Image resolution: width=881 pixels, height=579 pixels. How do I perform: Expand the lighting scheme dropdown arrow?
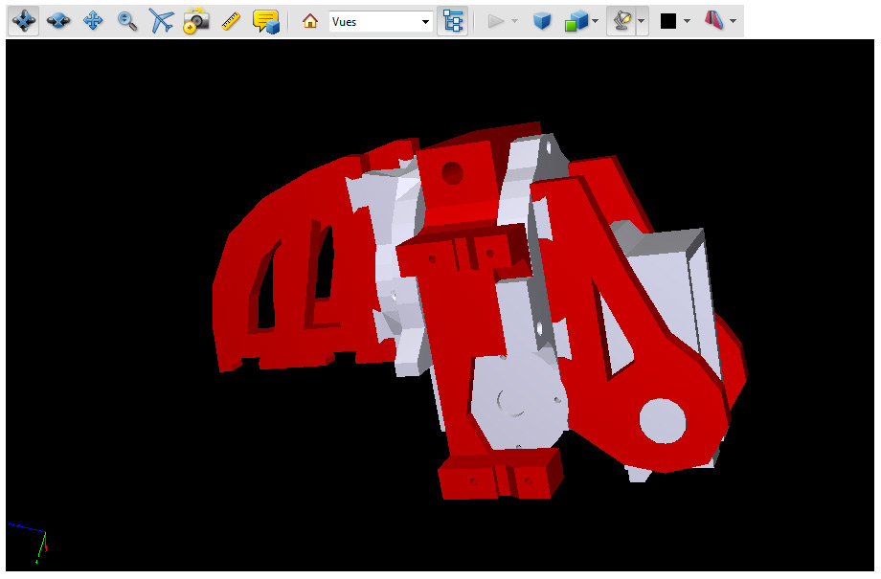pos(641,21)
